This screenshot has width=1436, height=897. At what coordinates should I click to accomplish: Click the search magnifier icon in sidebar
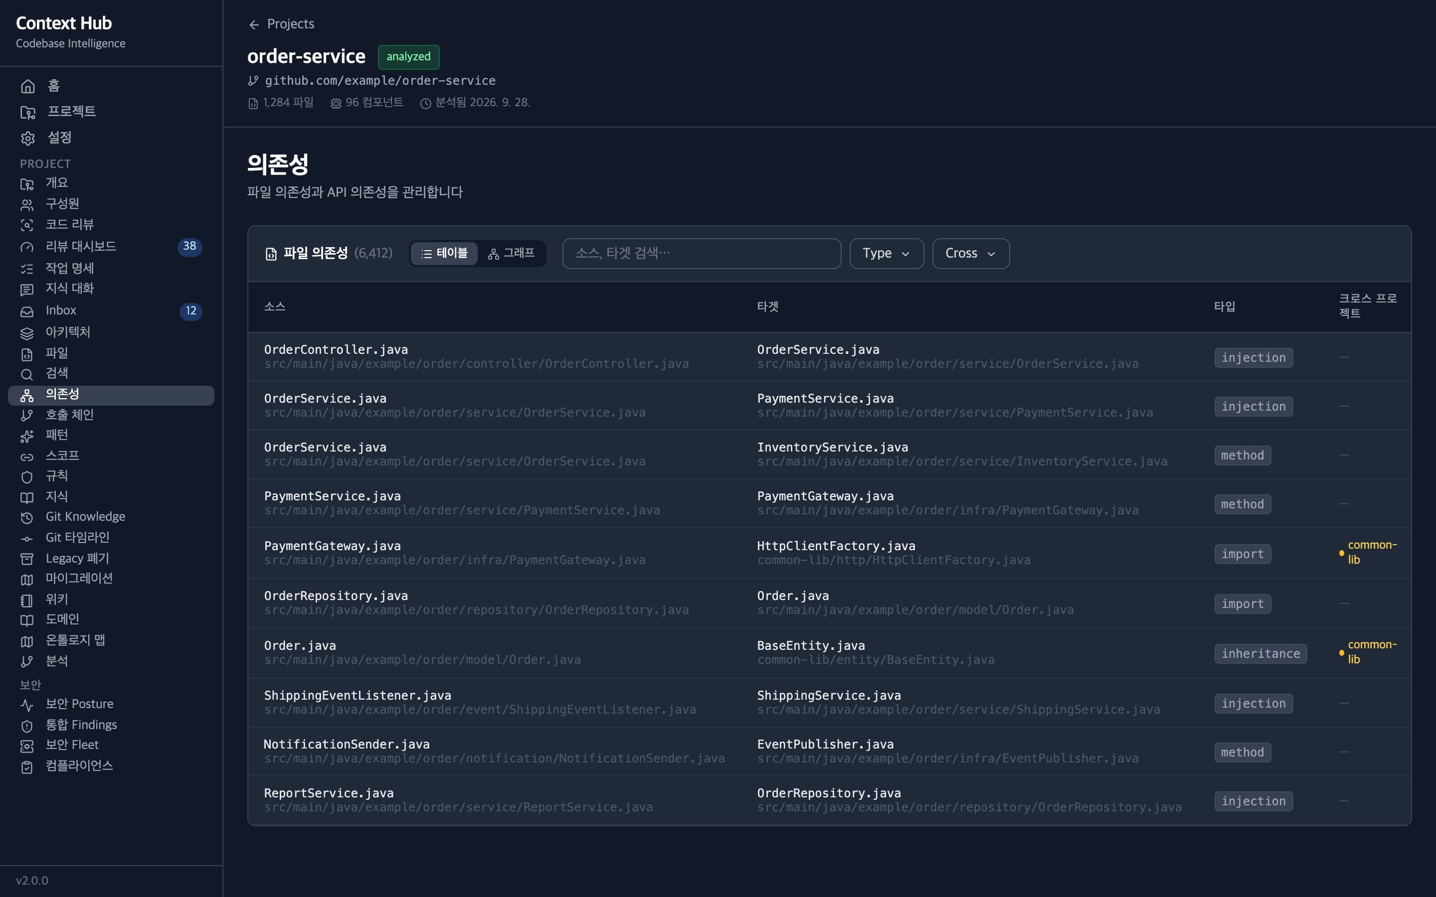(x=27, y=374)
